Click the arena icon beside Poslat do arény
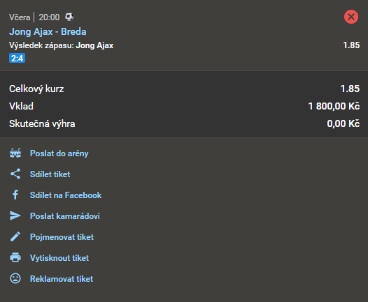368x302 pixels. 15,153
